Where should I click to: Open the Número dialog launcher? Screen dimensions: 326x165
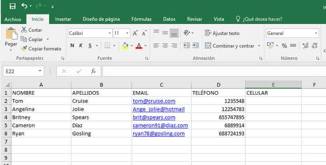pyautogui.click(x=317, y=58)
